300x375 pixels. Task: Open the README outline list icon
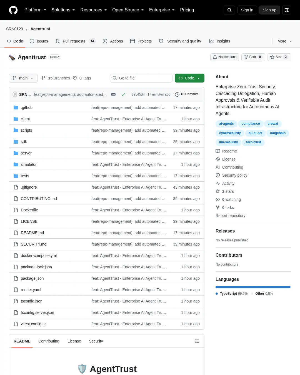click(x=197, y=341)
